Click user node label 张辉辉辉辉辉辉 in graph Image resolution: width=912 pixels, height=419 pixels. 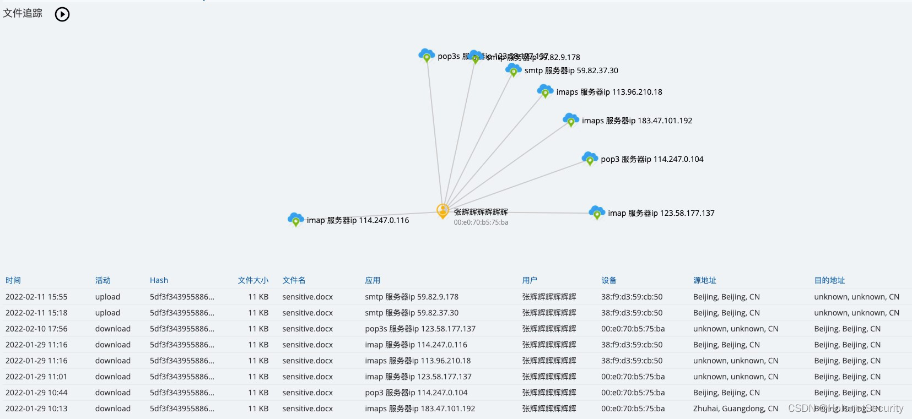pos(481,212)
